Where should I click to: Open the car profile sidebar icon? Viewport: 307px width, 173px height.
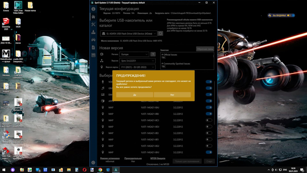[93, 40]
